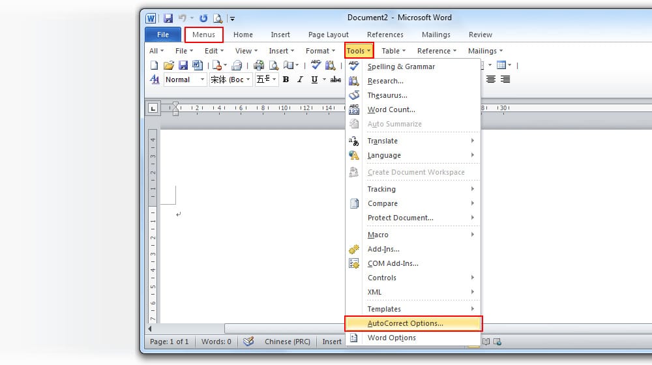This screenshot has width=652, height=365.
Task: Click the Save As Word document icon
Action: coord(198,65)
